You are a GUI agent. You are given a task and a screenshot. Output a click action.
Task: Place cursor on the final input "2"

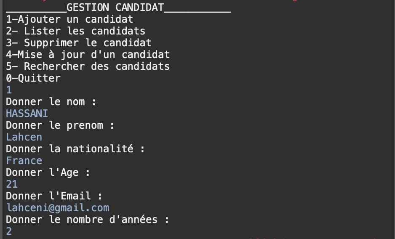click(9, 231)
